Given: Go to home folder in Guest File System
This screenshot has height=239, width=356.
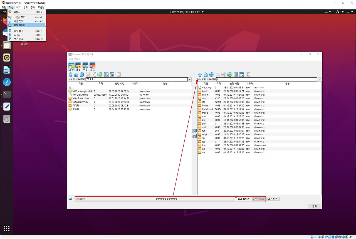Looking at the screenshot, I should click(206, 75).
